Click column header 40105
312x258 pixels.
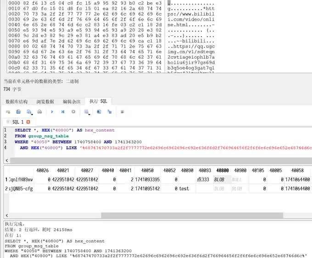tap(258, 170)
